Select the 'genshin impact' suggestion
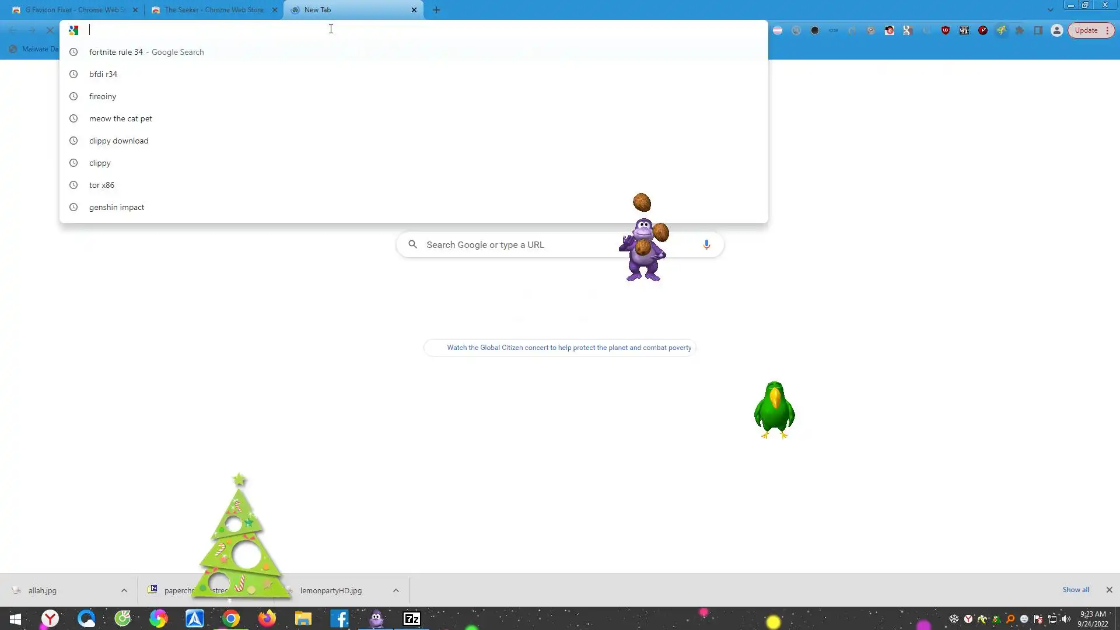The height and width of the screenshot is (630, 1120). coord(117,207)
